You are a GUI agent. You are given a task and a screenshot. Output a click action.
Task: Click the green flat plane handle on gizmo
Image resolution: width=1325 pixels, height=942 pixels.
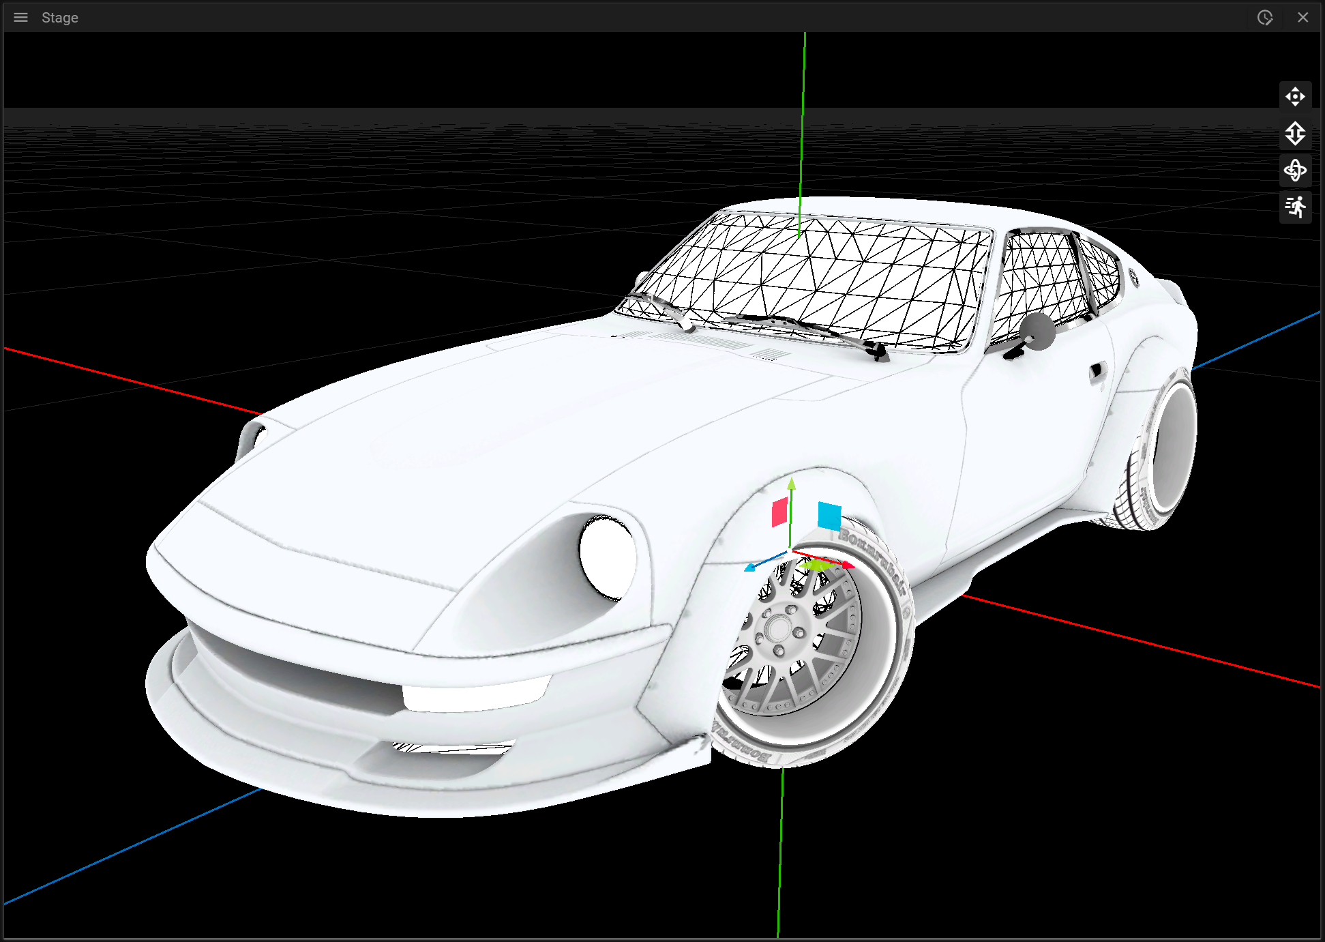[x=816, y=565]
